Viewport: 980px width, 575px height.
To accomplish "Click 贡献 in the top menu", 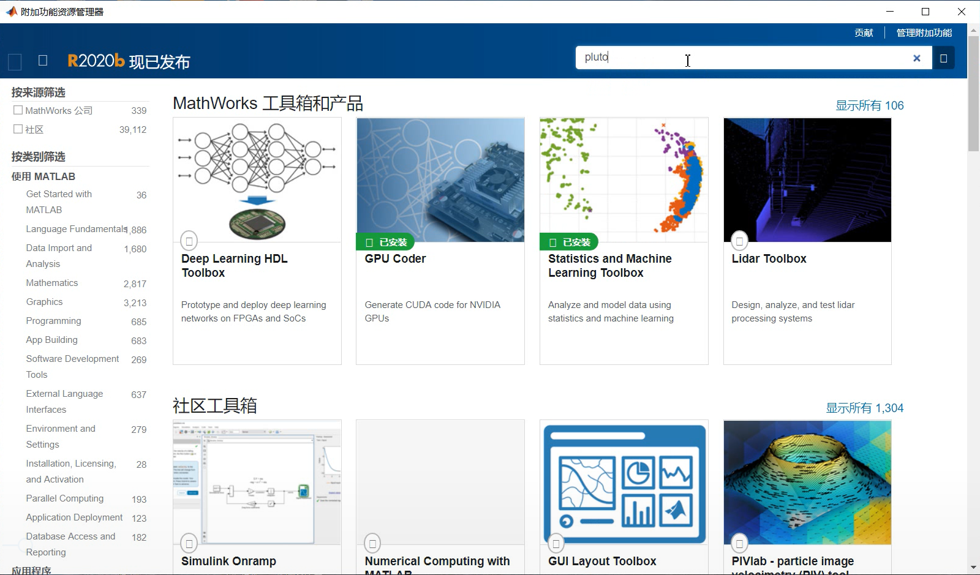I will pos(864,33).
